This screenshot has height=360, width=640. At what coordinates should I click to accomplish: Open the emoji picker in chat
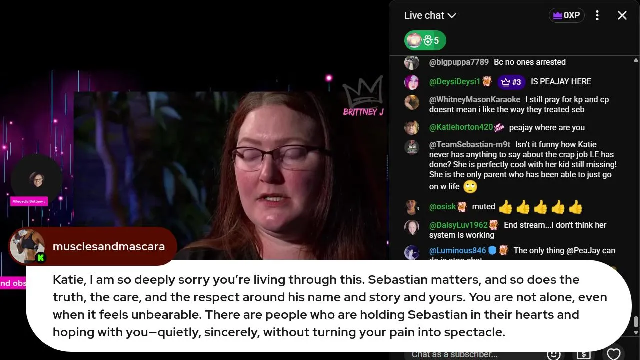pyautogui.click(x=553, y=354)
